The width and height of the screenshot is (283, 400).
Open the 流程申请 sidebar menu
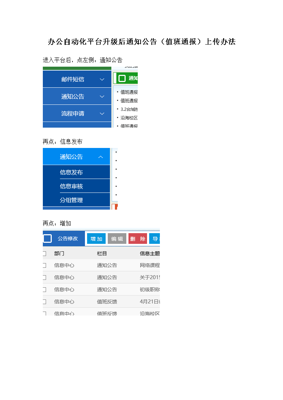click(77, 113)
